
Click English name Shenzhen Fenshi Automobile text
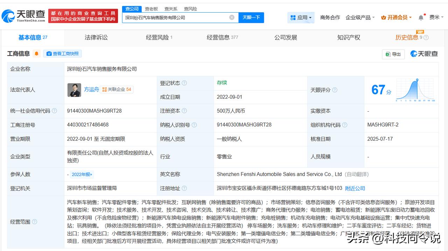pyautogui.click(x=279, y=174)
